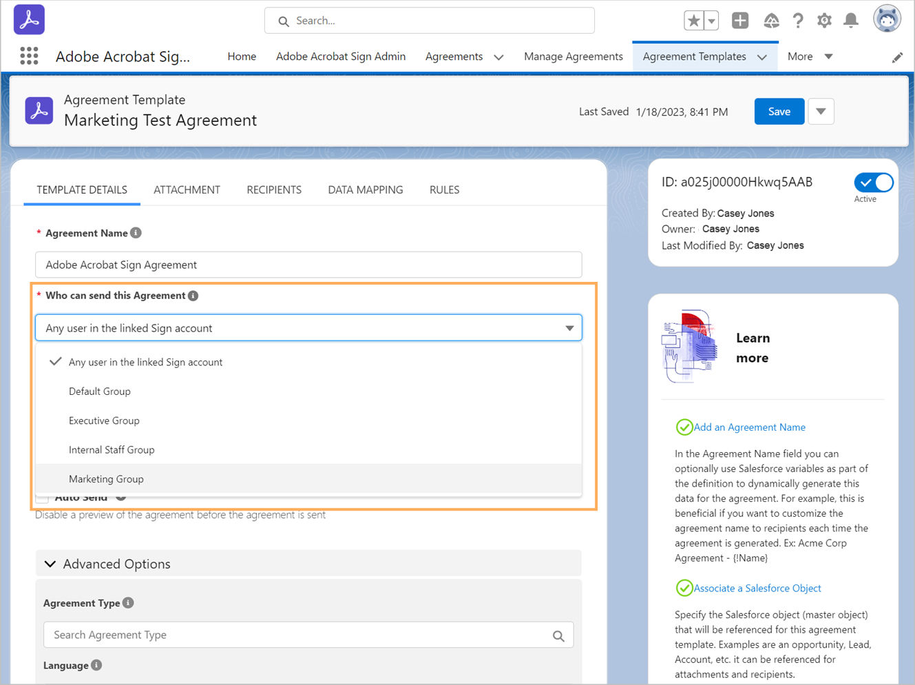Select Internal Staff Group option
915x685 pixels.
point(308,450)
